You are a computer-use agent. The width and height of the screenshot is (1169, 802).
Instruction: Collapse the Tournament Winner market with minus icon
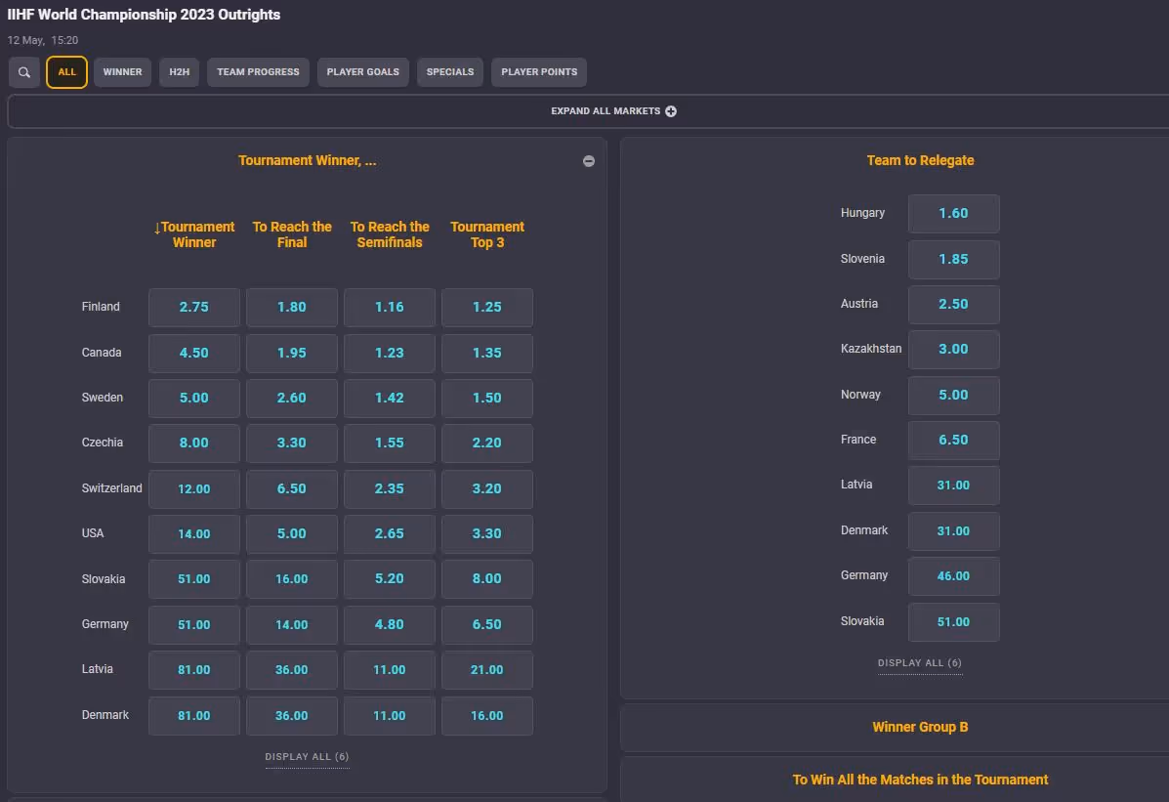click(x=588, y=161)
